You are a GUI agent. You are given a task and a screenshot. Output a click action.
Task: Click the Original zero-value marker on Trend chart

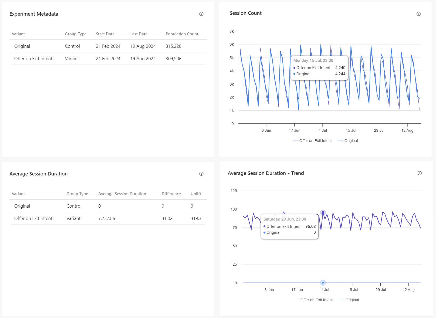tap(323, 283)
